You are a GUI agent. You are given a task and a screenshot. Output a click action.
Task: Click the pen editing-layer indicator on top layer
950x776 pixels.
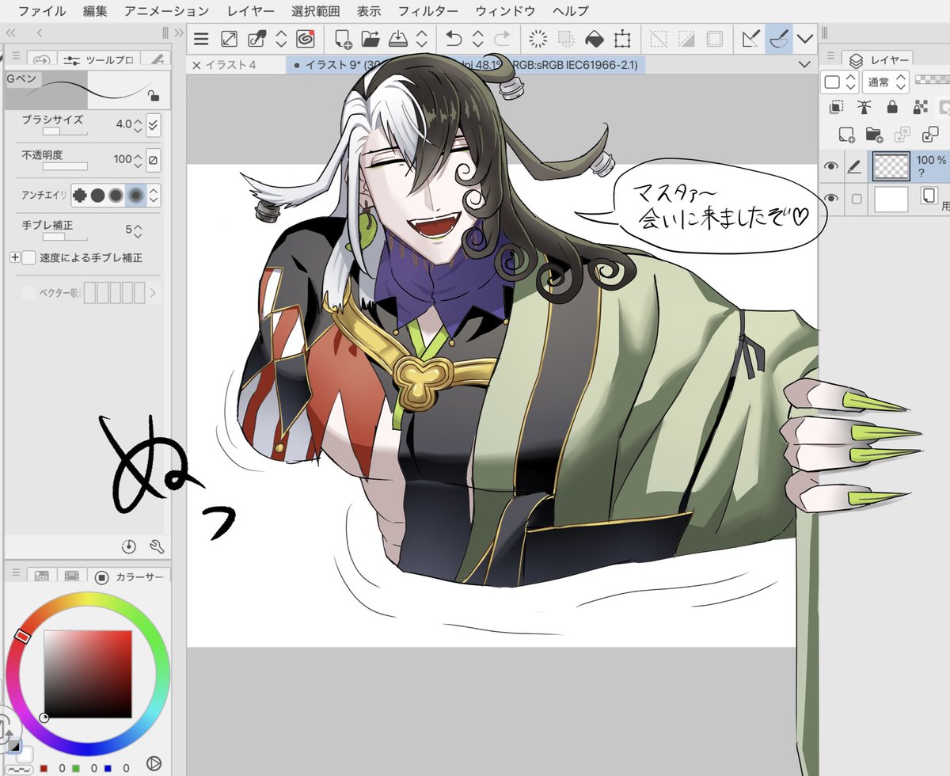[x=855, y=166]
